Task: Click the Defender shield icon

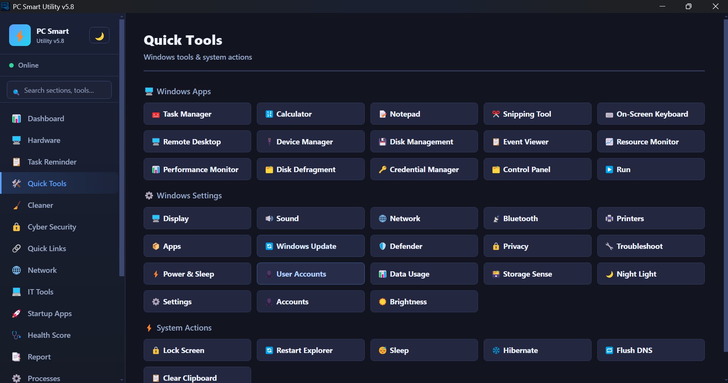Action: point(383,246)
